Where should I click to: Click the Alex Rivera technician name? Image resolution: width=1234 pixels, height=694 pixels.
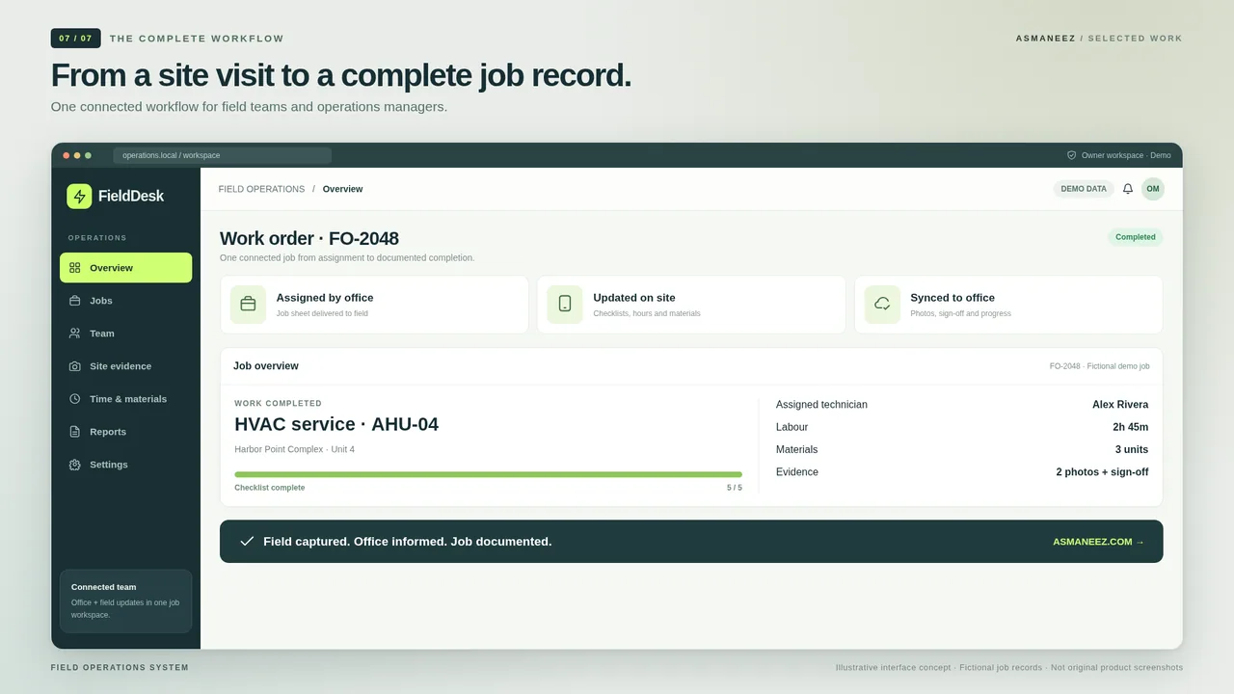[1120, 405]
